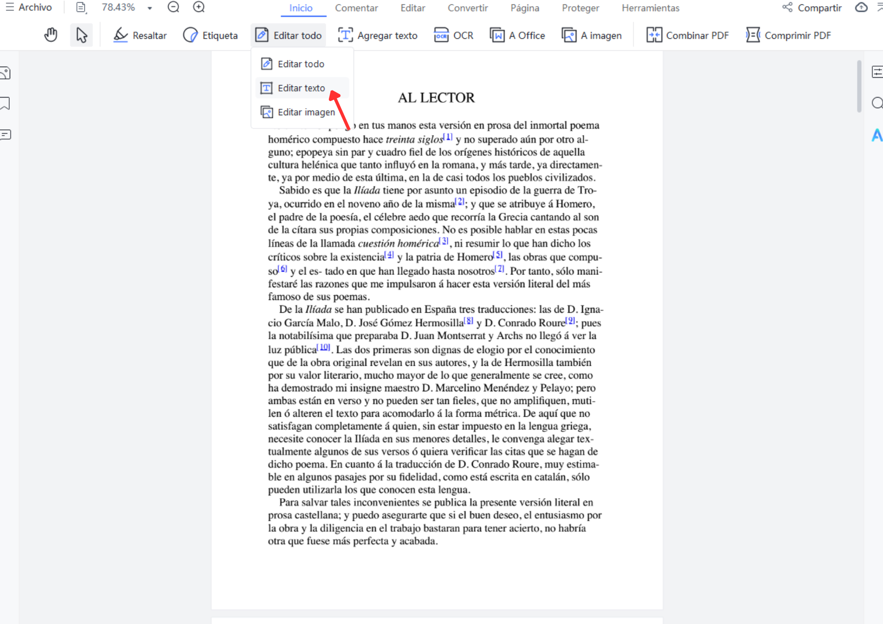This screenshot has height=624, width=883.
Task: Click the 78.43% zoom value field
Action: click(x=118, y=8)
